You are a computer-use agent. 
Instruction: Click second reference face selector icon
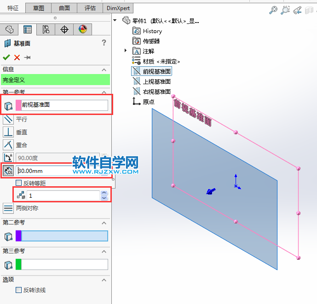(8, 236)
